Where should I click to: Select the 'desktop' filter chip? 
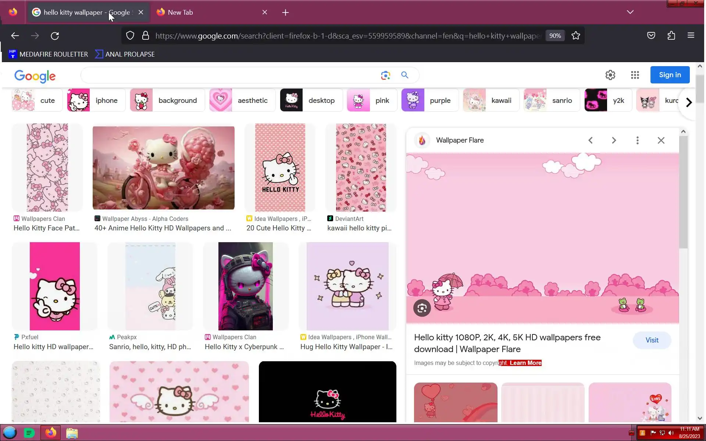pos(311,100)
